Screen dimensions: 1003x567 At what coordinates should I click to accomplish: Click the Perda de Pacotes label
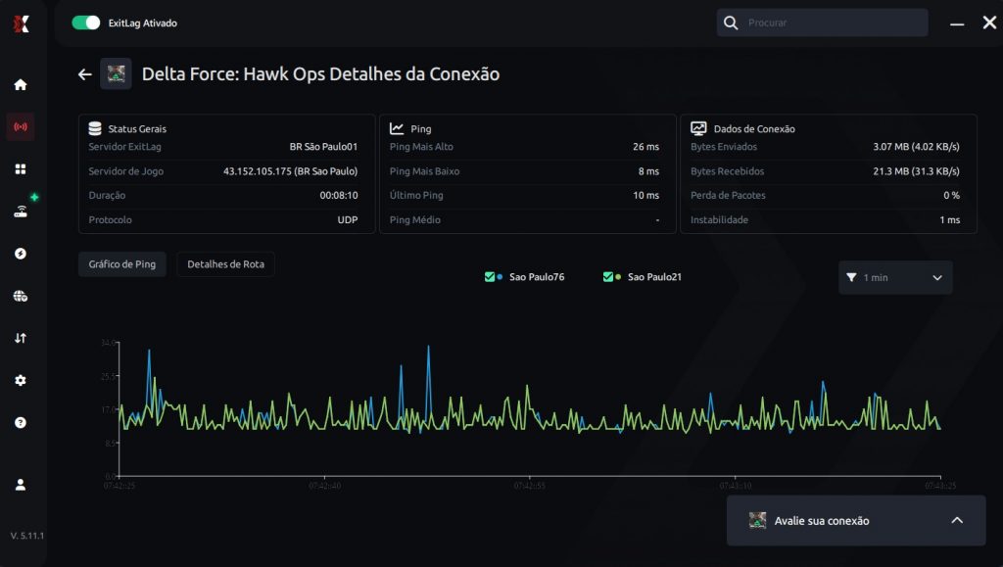click(728, 196)
